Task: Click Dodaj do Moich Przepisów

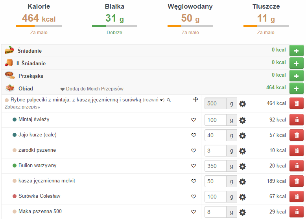Action: pyautogui.click(x=94, y=89)
